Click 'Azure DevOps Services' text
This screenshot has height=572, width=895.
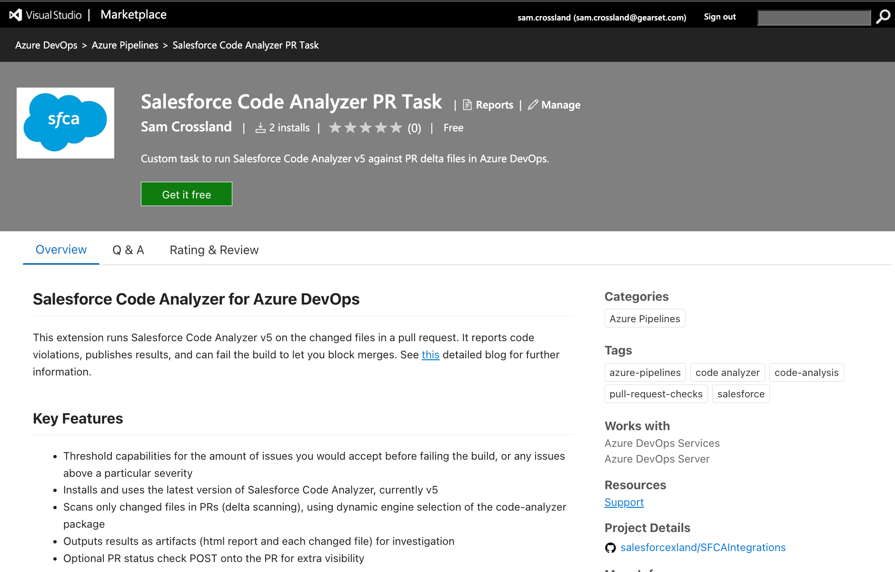(662, 443)
